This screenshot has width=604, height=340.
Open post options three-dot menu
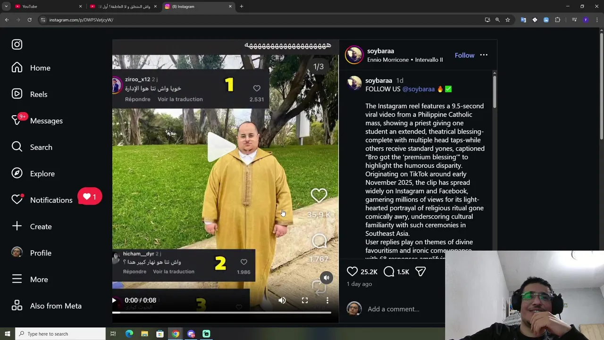point(484,55)
